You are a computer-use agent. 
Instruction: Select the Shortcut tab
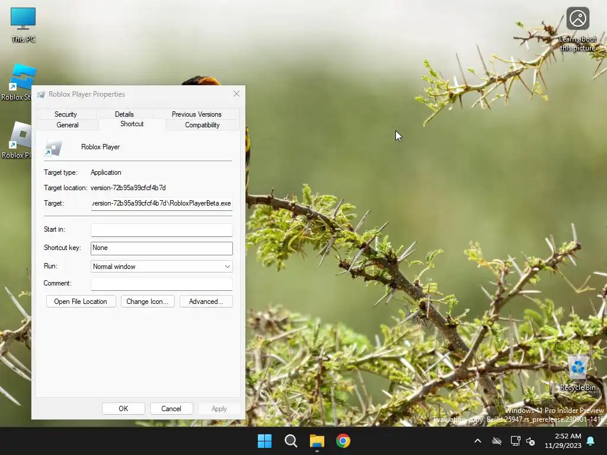pos(132,124)
